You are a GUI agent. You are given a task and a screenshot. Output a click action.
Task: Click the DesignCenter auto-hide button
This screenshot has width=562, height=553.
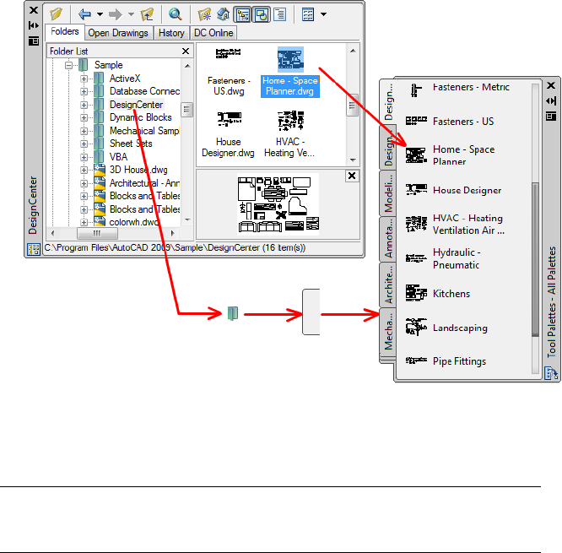point(34,25)
